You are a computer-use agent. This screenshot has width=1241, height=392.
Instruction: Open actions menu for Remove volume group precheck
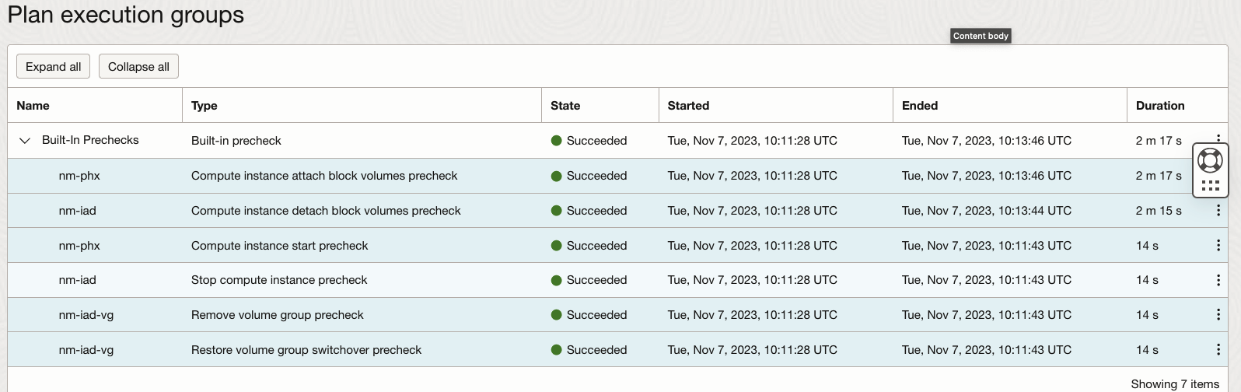click(1218, 315)
